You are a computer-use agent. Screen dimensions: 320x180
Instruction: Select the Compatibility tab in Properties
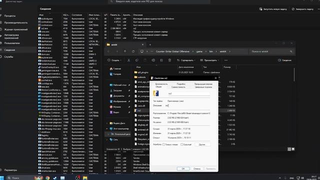178,87
